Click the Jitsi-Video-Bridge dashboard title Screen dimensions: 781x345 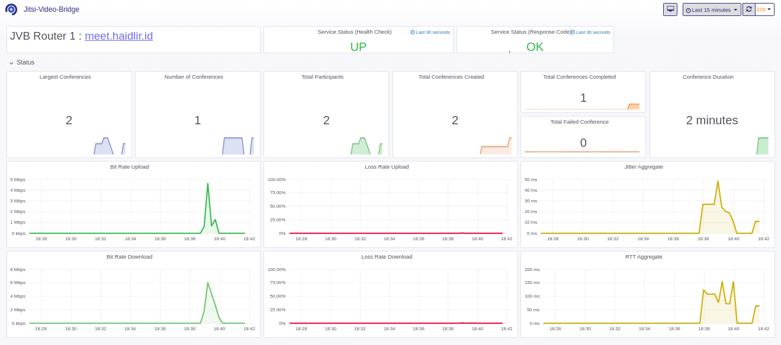click(x=52, y=9)
